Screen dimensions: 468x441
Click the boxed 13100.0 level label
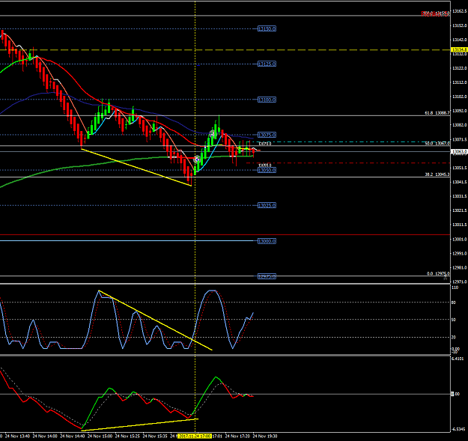point(267,100)
